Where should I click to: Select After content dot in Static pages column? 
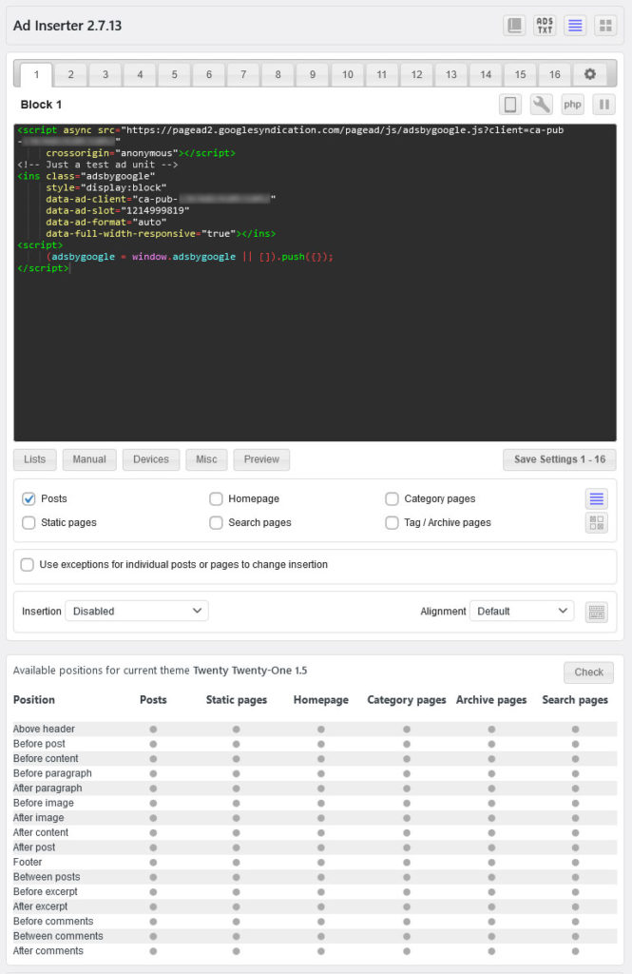pyautogui.click(x=237, y=833)
